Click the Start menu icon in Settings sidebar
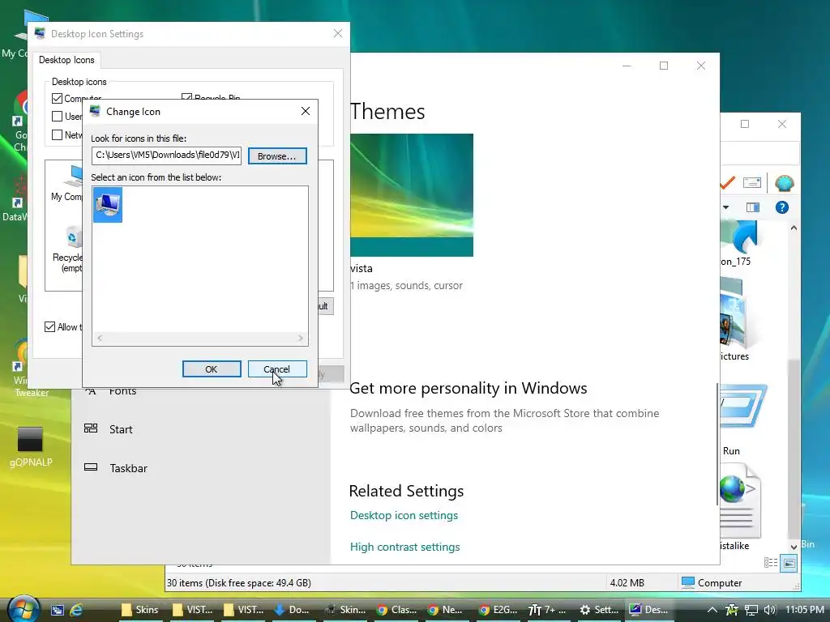This screenshot has height=622, width=830. pyautogui.click(x=91, y=428)
